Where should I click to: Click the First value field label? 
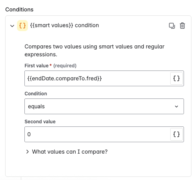click(37, 66)
